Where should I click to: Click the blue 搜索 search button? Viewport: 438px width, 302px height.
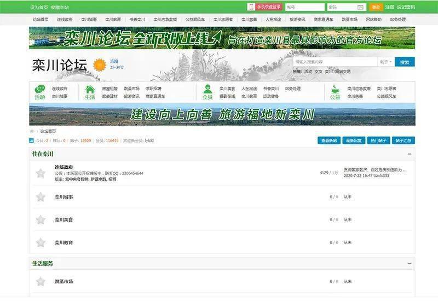405,62
